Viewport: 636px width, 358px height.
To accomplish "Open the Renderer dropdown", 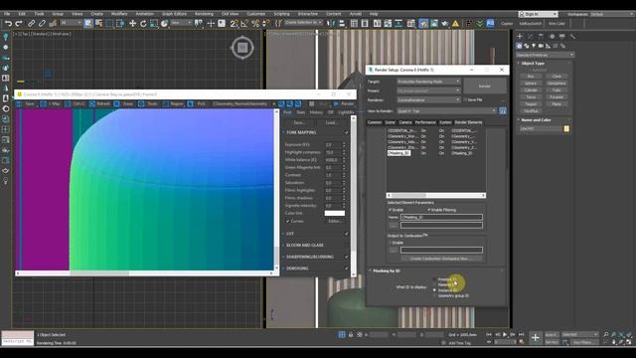I will point(428,99).
